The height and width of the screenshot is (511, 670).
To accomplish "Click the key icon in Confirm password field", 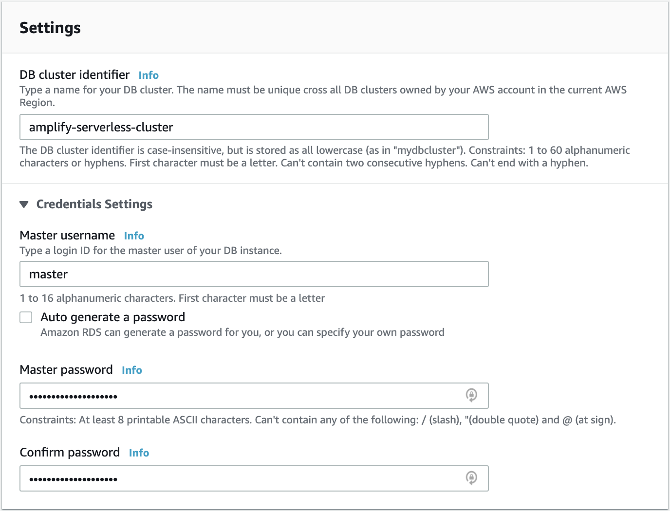I will (471, 478).
